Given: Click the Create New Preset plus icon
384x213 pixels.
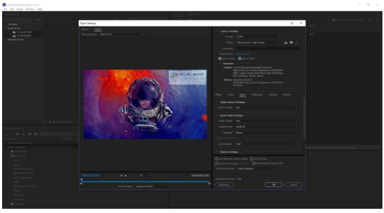Looking at the screenshot, I should point(7,134).
